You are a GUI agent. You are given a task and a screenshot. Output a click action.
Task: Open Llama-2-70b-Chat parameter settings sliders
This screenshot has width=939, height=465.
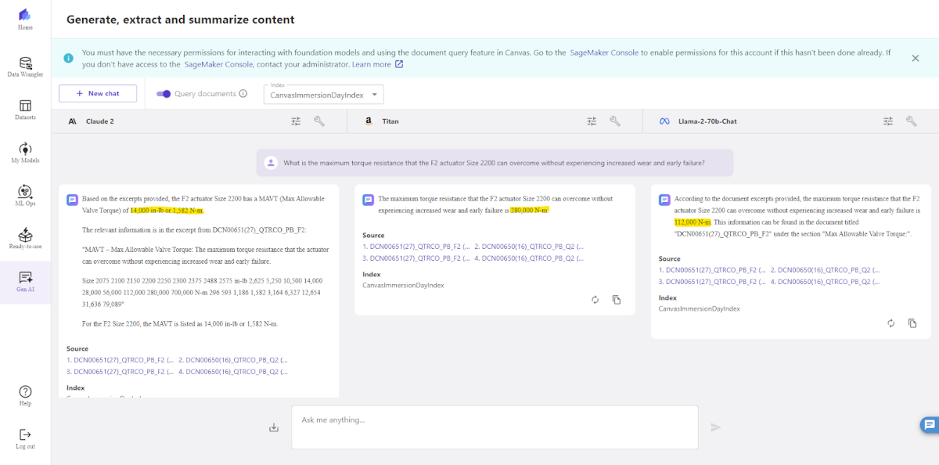click(887, 121)
